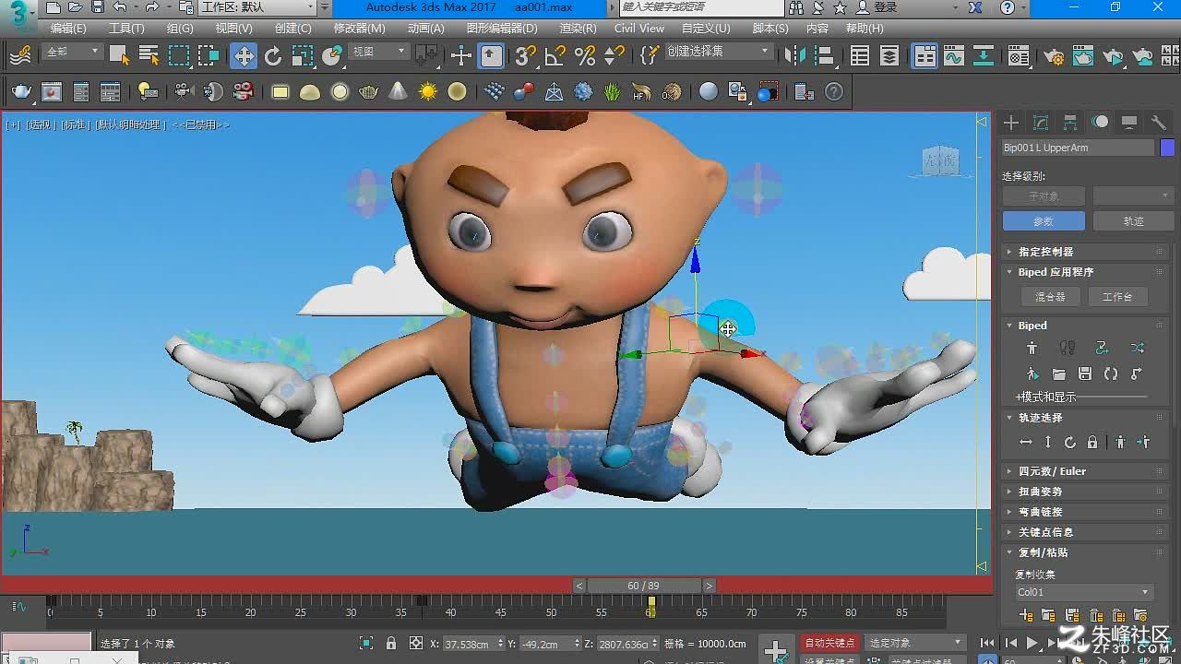Click the 自动关键点 Auto Key button
The width and height of the screenshot is (1181, 664).
[x=830, y=643]
